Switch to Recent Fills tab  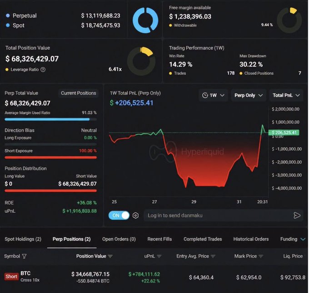click(x=159, y=239)
